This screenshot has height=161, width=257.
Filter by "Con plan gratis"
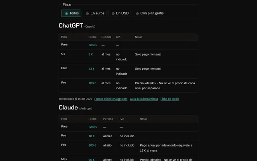(149, 13)
